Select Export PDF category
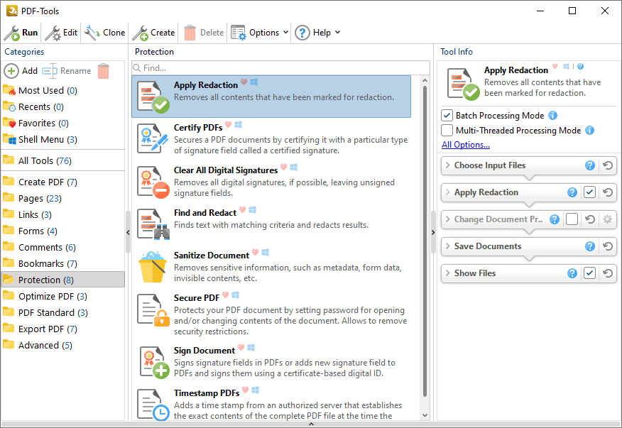Viewport: 622px width, 428px height. (x=40, y=329)
